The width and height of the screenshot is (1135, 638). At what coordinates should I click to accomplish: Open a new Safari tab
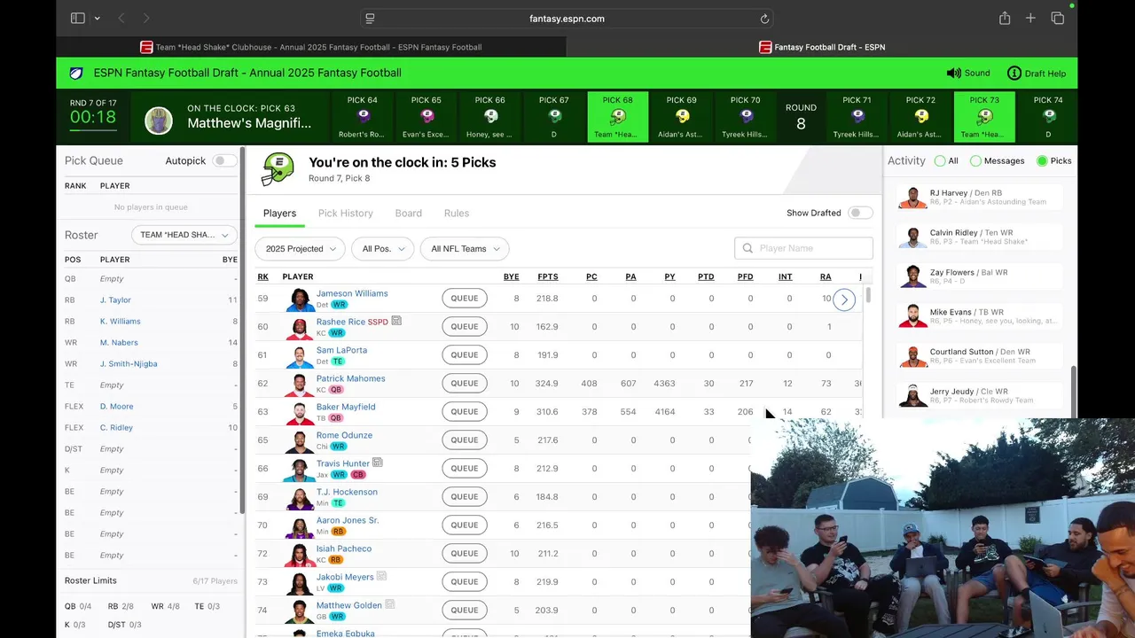tap(1030, 18)
